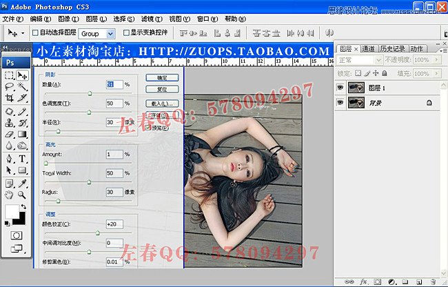Tick the 显示变换控件 checkbox
The width and height of the screenshot is (448, 287).
click(x=125, y=32)
